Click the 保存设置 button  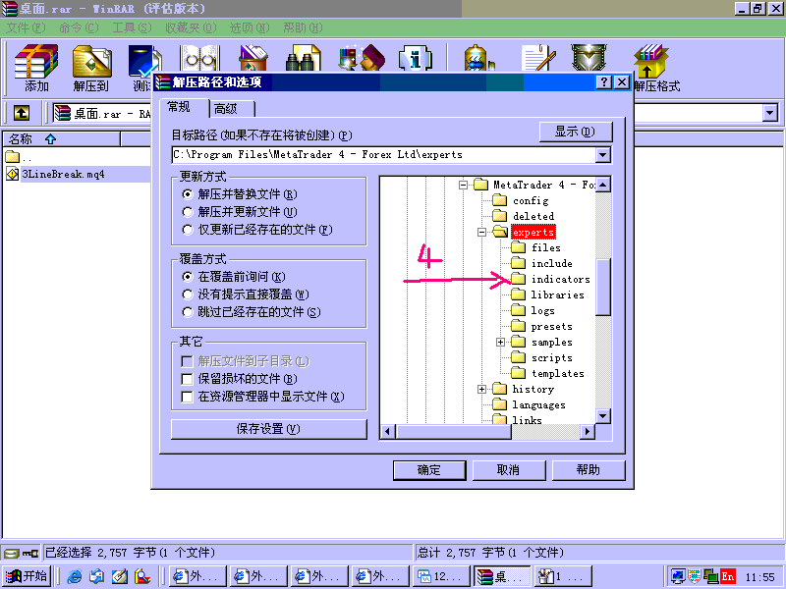click(x=268, y=430)
